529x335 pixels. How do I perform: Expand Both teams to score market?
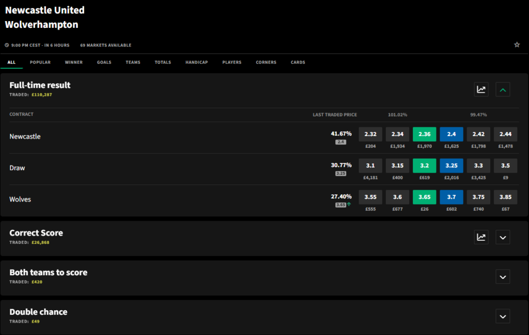(x=503, y=277)
